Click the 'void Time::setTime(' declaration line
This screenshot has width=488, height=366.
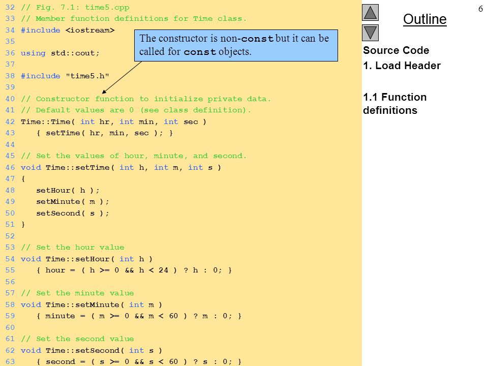(121, 167)
